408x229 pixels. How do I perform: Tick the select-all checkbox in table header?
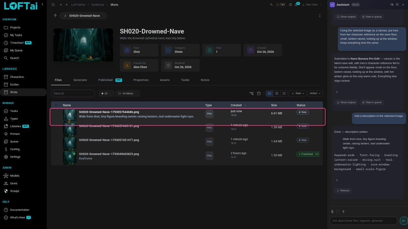[x=56, y=105]
